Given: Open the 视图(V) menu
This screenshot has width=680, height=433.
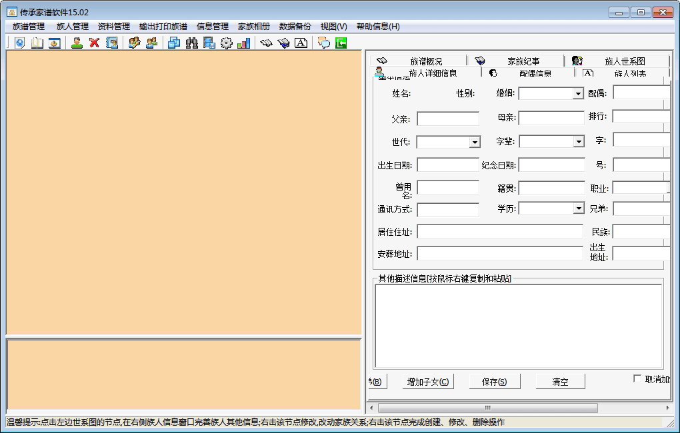Looking at the screenshot, I should (x=333, y=27).
